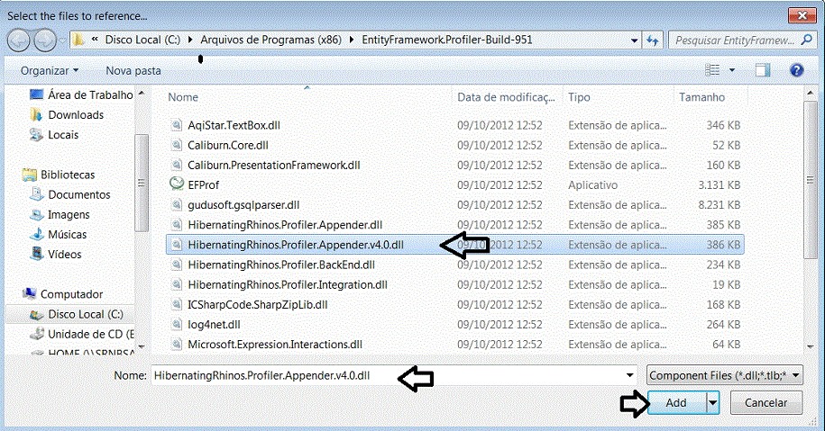
Task: Open Documentos library
Action: (70, 194)
